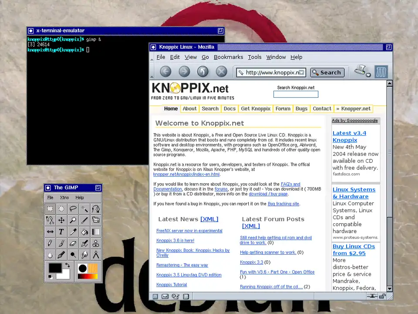Open the Xtns menu in GIMP
This screenshot has height=314, width=418.
(x=64, y=198)
